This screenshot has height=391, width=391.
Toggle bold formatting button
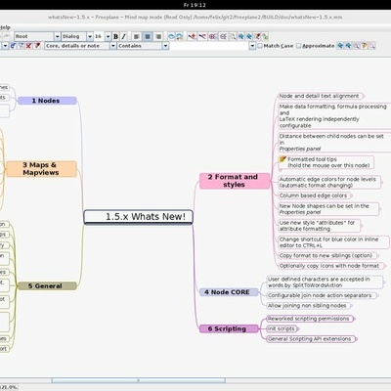[115, 36]
